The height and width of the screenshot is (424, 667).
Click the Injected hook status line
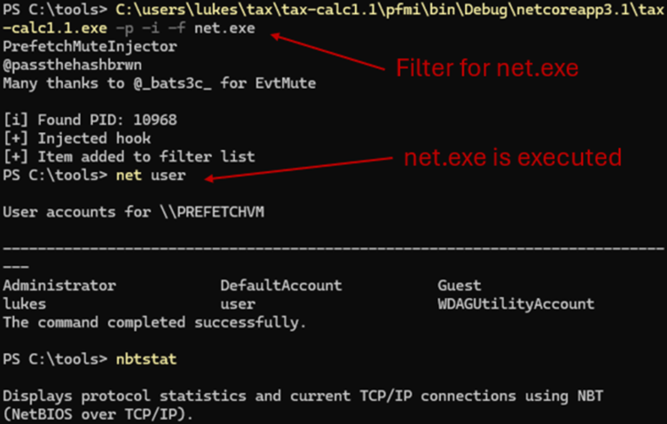71,138
